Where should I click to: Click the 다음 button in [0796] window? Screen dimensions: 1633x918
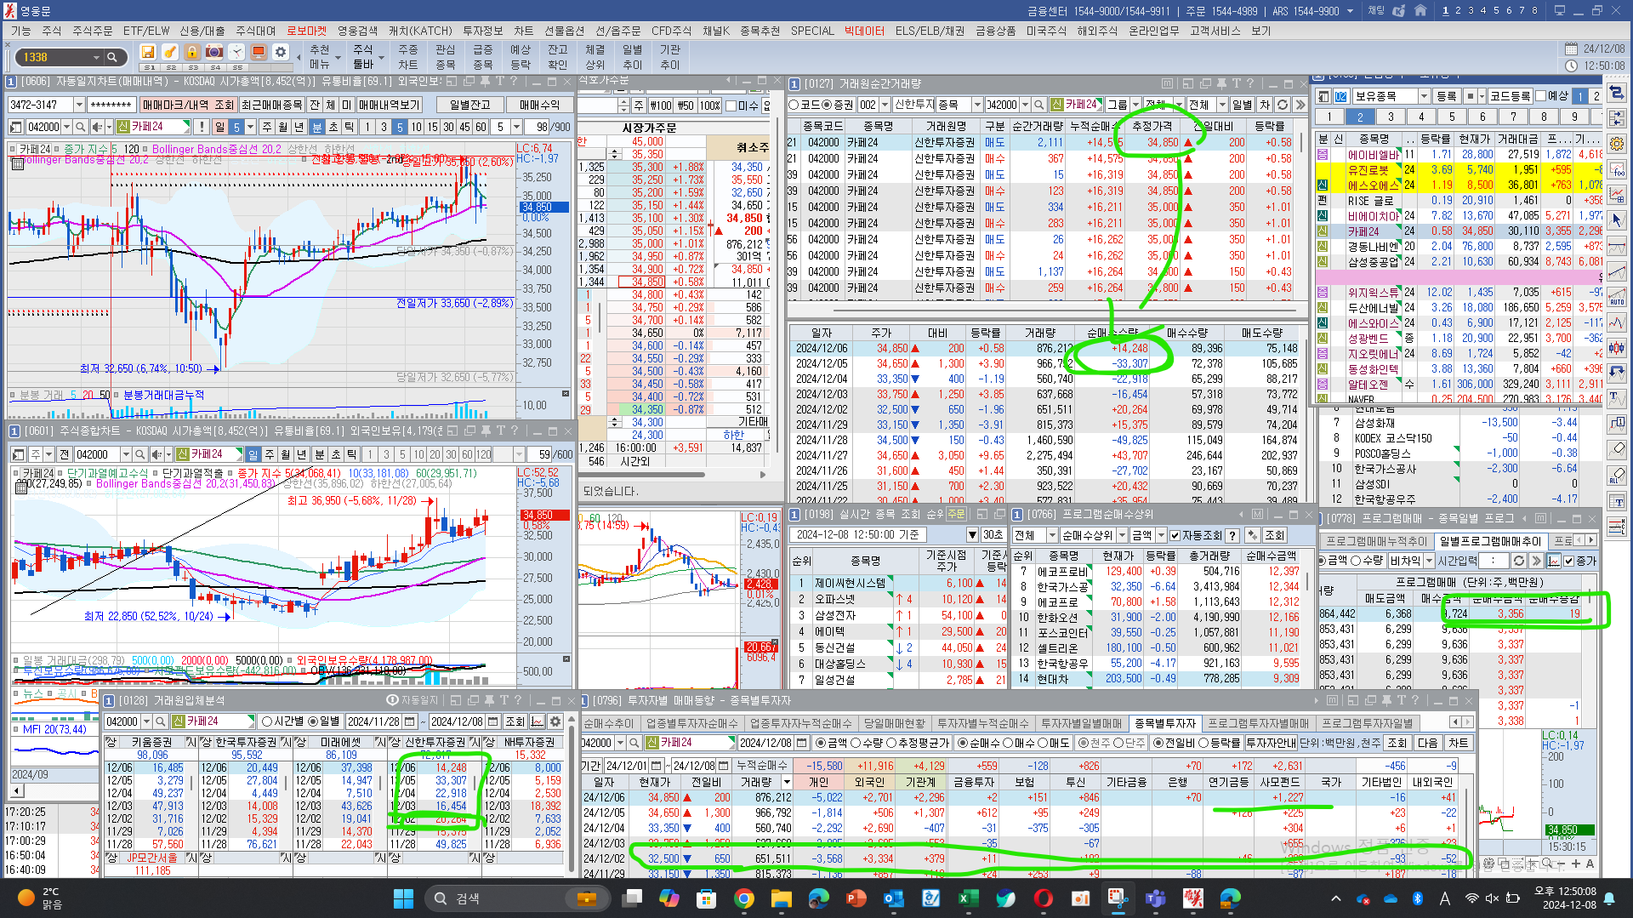click(x=1428, y=743)
